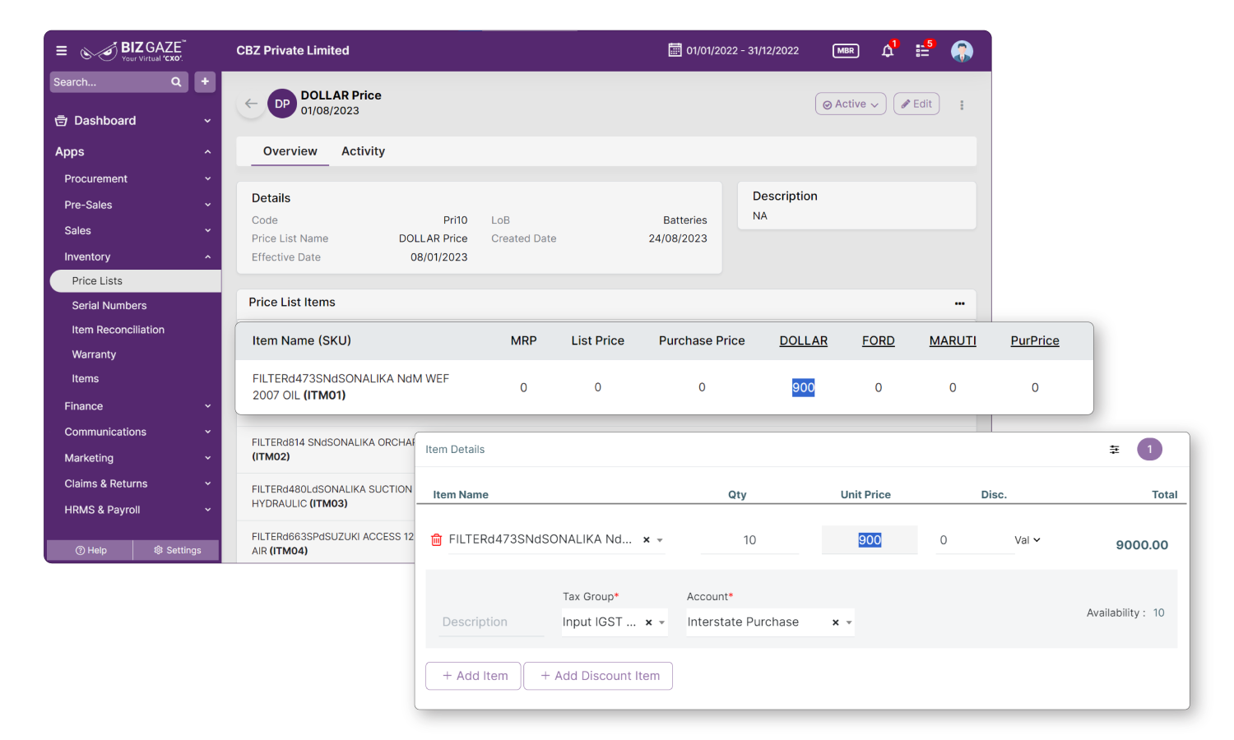Expand the Dashboard menu chevron

207,121
